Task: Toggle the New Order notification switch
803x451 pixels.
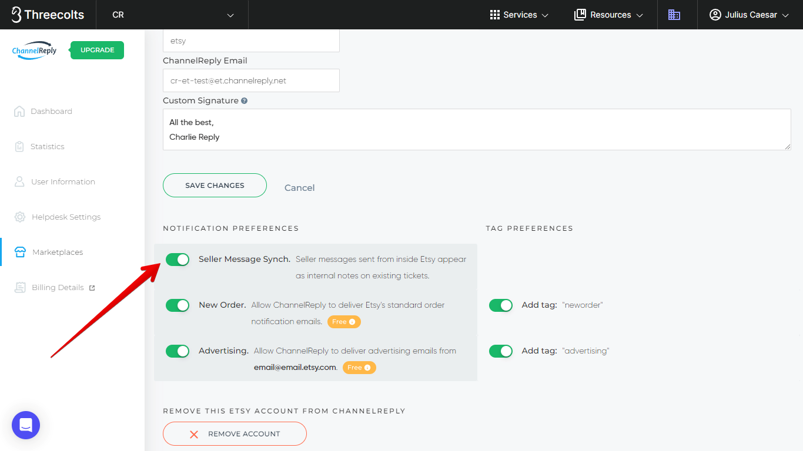Action: click(x=178, y=305)
